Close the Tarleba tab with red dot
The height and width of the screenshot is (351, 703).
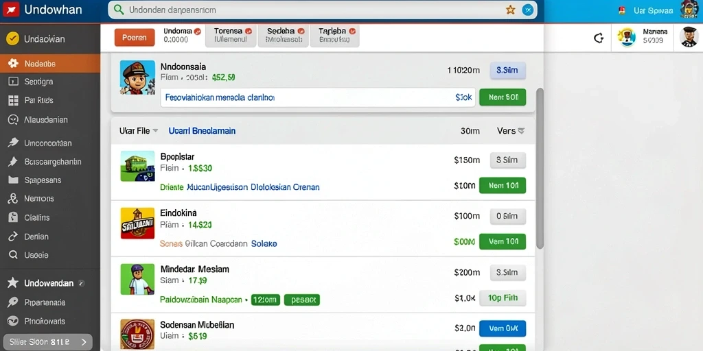tap(352, 32)
